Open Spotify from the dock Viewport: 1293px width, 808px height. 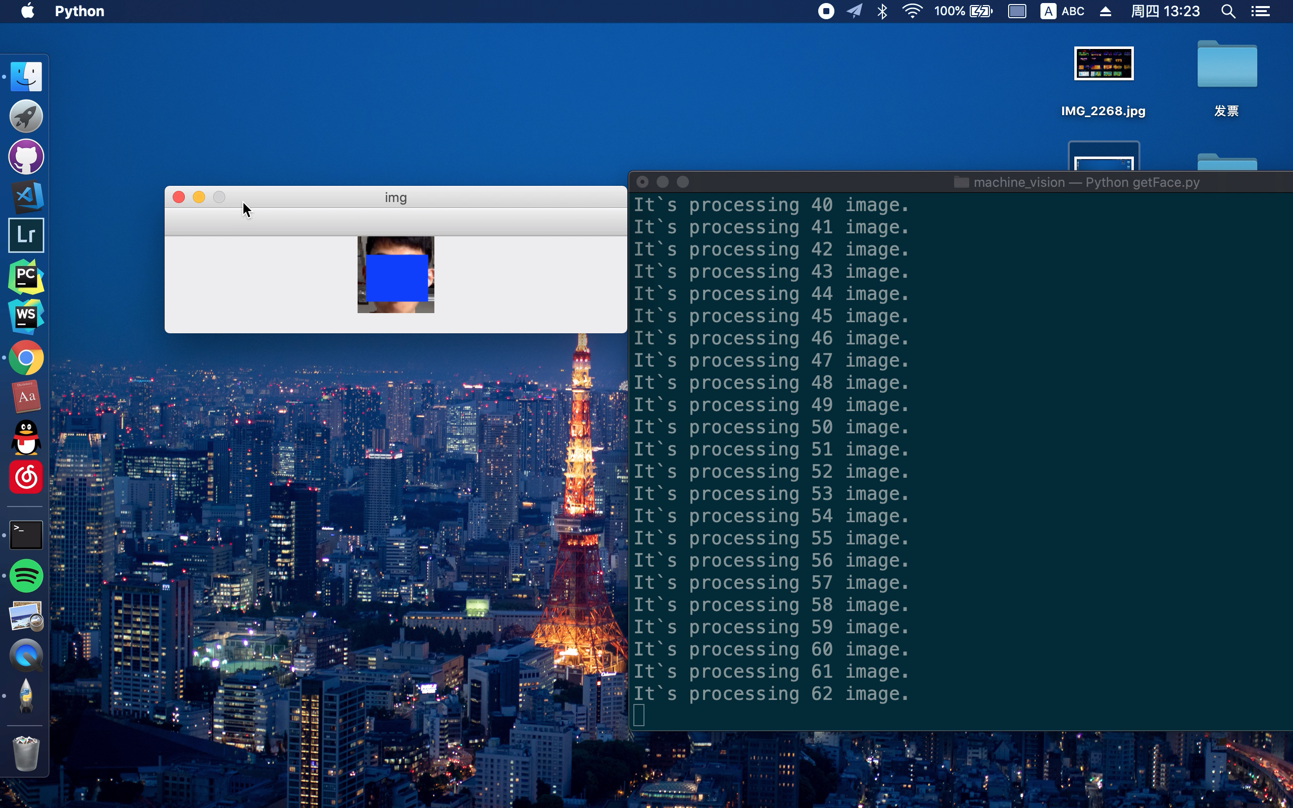tap(25, 575)
